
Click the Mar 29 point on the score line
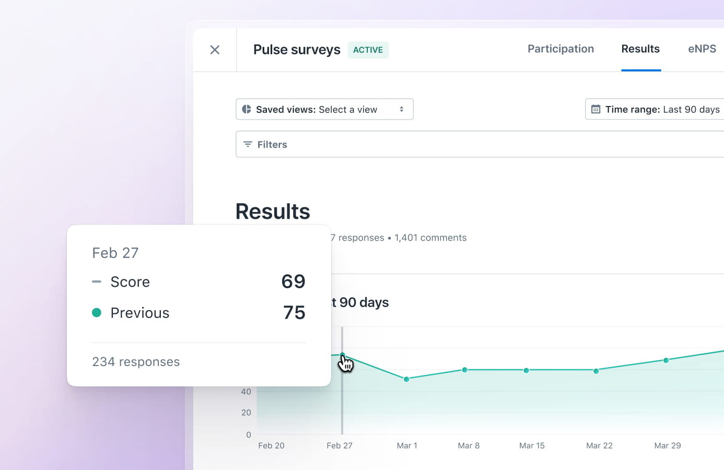click(666, 360)
